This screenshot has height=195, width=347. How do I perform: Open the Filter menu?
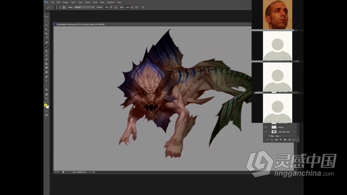(x=95, y=2)
